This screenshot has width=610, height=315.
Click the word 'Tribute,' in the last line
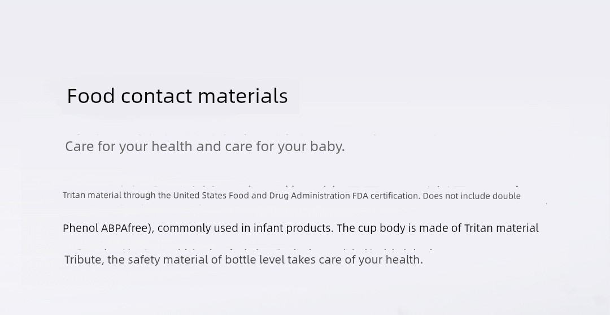click(84, 260)
